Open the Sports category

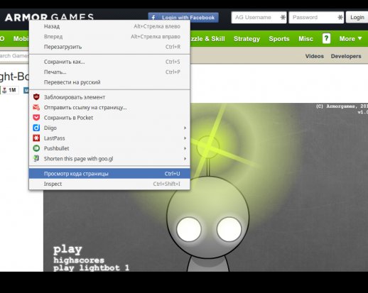pos(279,39)
